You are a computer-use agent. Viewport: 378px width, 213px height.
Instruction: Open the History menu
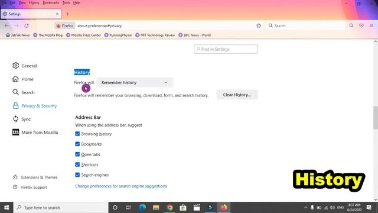coord(34,3)
